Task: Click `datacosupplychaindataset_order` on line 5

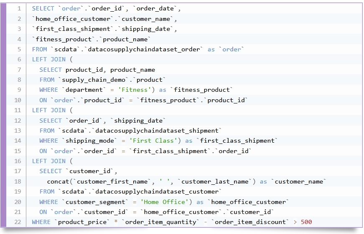Action: tap(144, 49)
